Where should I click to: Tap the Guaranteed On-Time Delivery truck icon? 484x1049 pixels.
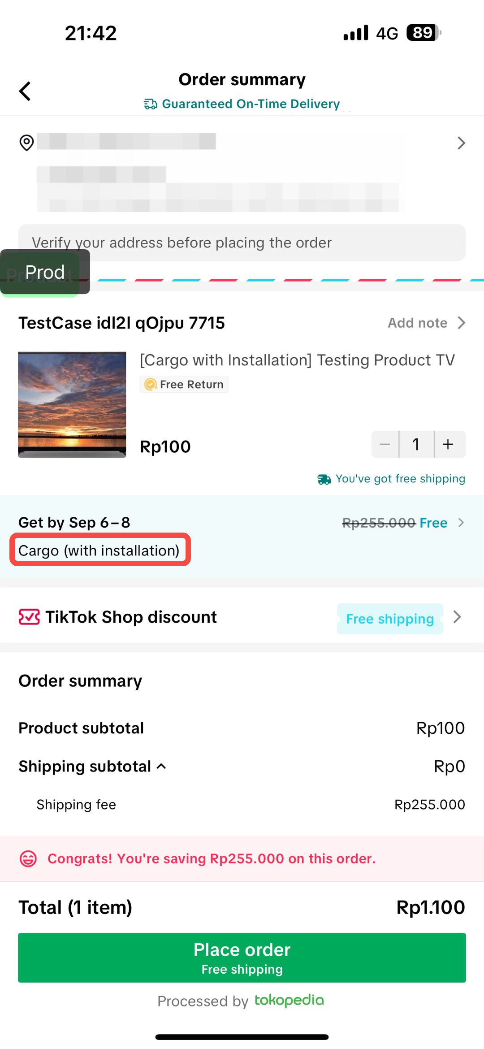pos(150,104)
